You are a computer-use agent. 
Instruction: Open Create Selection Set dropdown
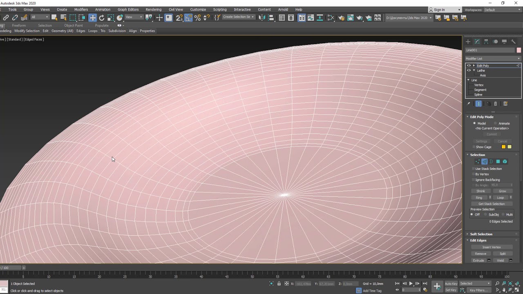pos(239,17)
